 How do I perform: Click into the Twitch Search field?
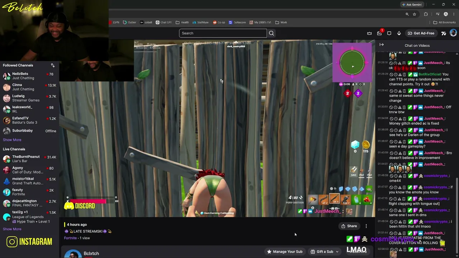click(223, 33)
